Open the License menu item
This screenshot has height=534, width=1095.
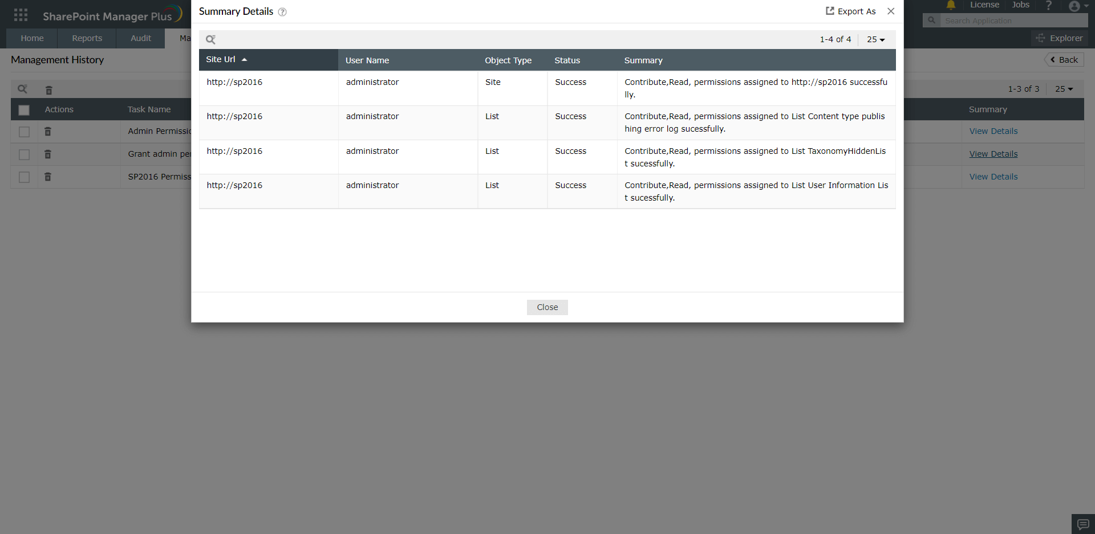pyautogui.click(x=985, y=5)
